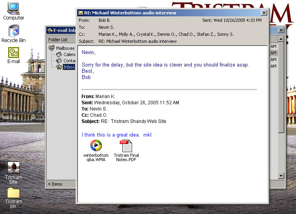Click 'Sorry for the delay' message line
The image size is (296, 214).
tap(165, 65)
